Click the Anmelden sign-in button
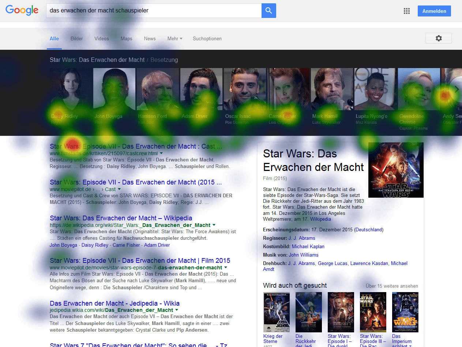 [434, 11]
